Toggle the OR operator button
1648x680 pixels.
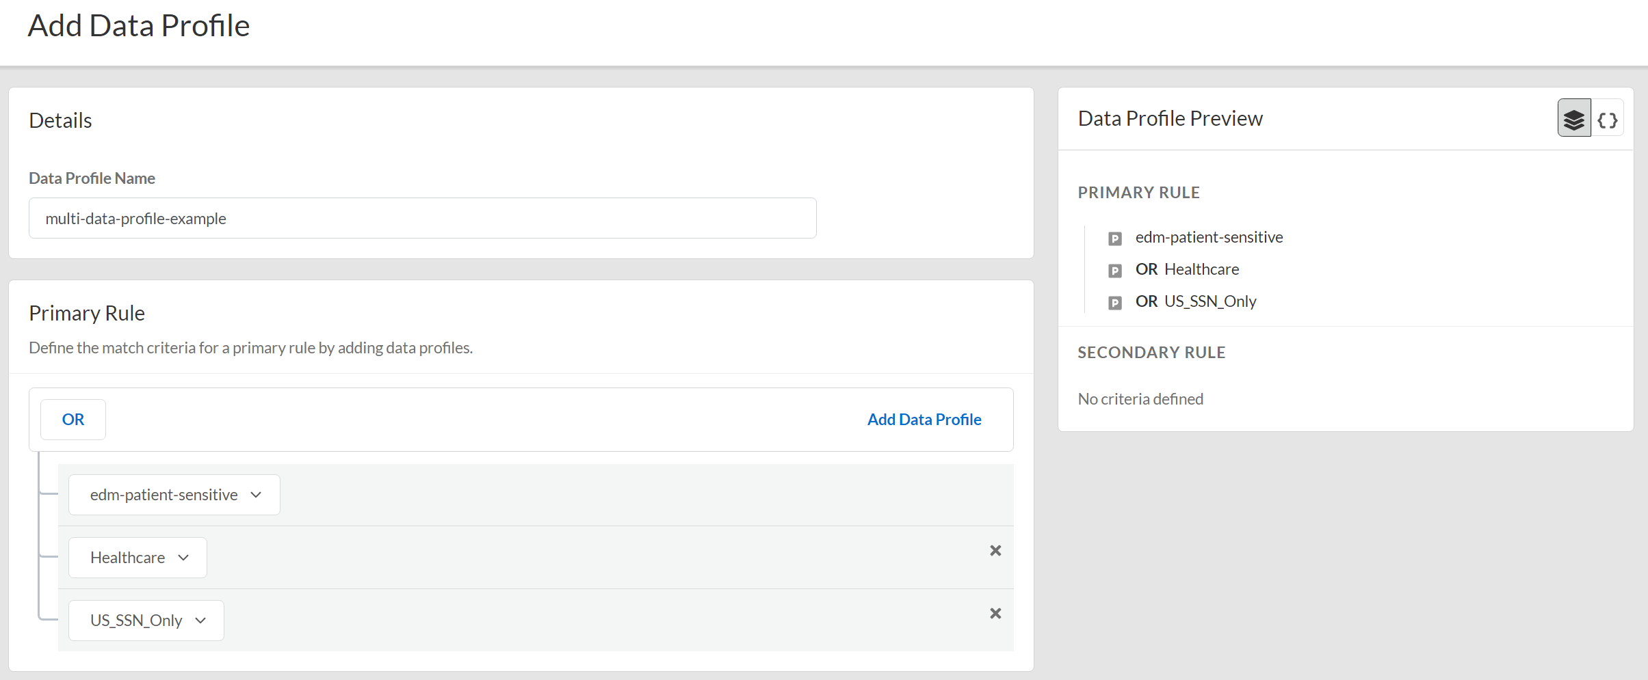[x=73, y=420]
